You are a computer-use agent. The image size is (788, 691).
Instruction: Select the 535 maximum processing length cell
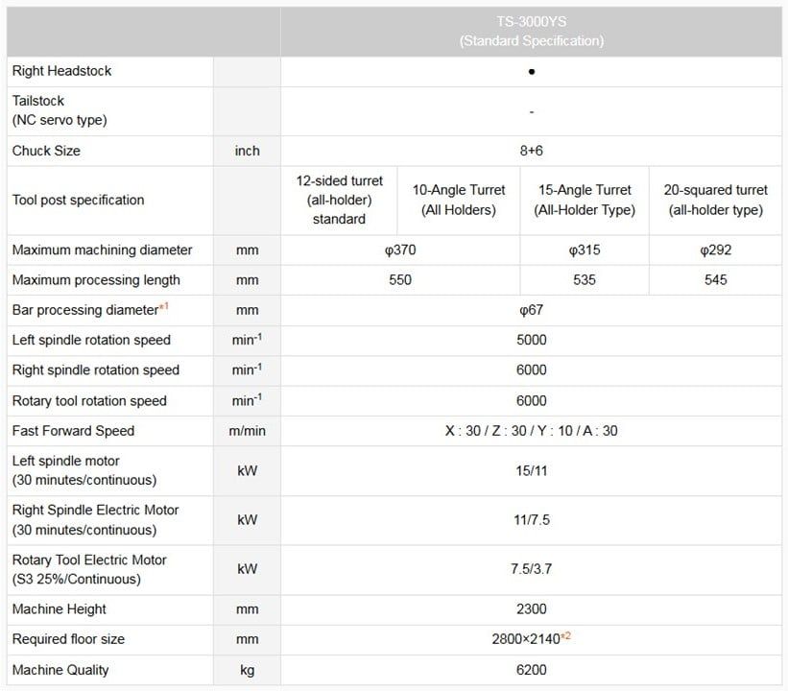tap(585, 280)
